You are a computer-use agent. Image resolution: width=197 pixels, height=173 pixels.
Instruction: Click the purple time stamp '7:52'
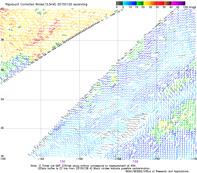63,162
